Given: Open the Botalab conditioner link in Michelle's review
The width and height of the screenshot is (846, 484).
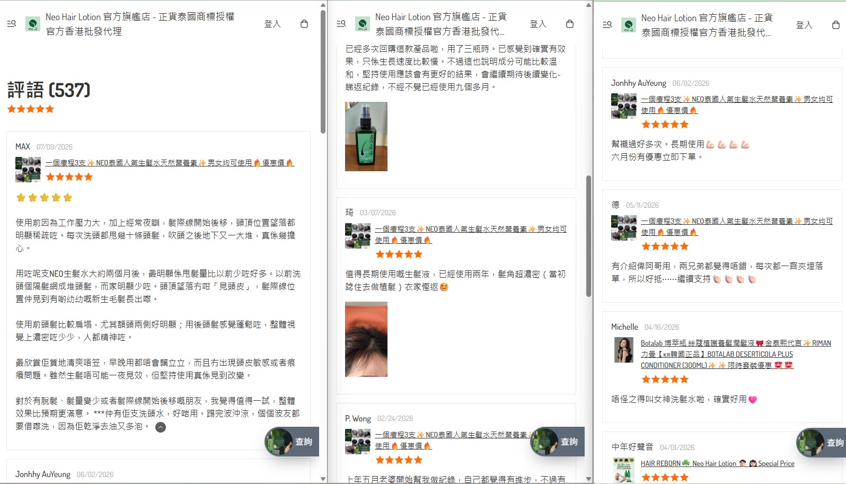Looking at the screenshot, I should (x=736, y=354).
